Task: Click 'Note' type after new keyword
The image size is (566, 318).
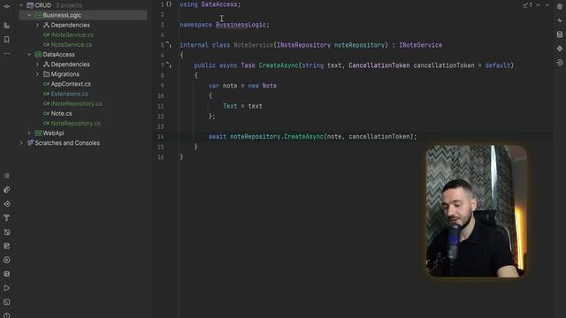Action: [x=269, y=86]
